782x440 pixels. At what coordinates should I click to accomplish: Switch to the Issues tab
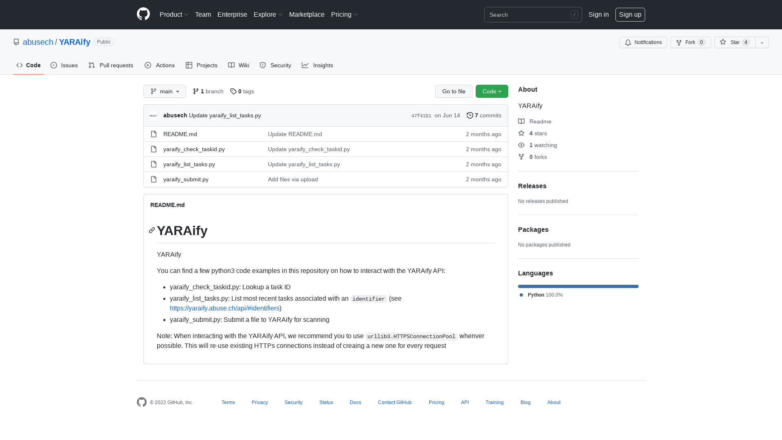pos(64,65)
